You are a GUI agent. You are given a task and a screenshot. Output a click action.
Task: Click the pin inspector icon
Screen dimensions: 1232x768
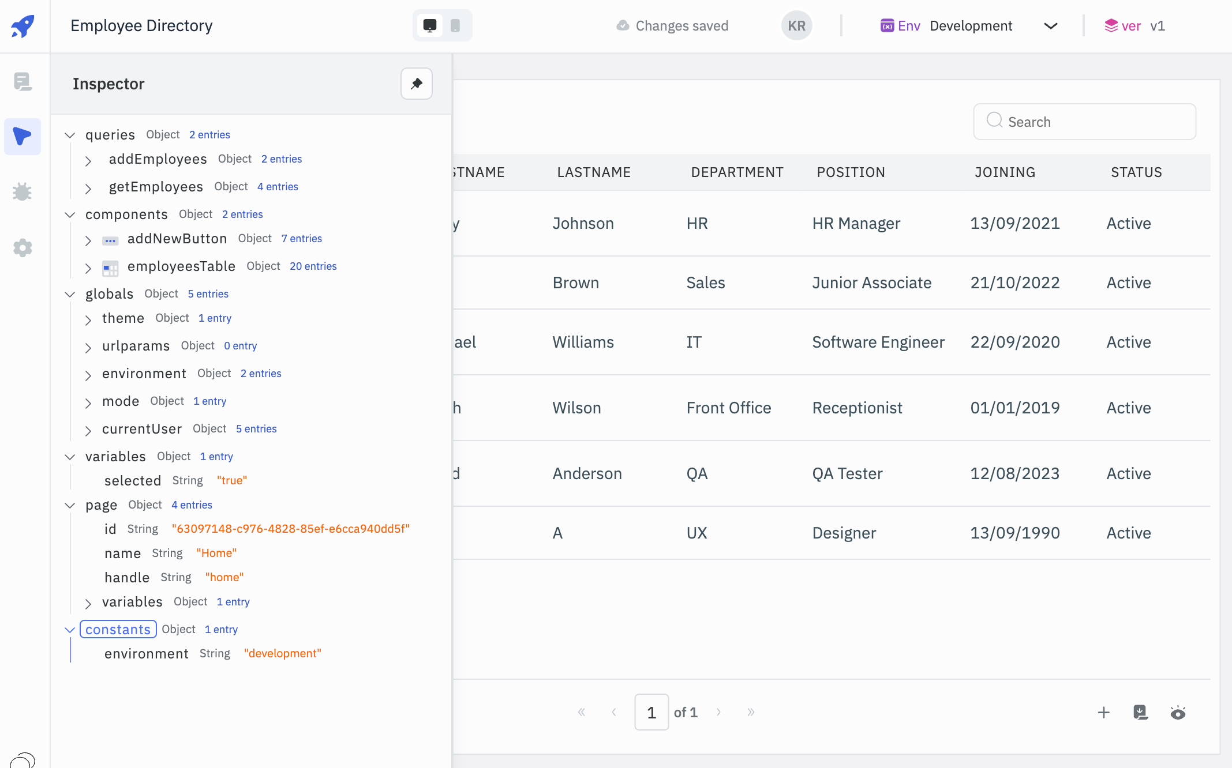click(x=416, y=83)
